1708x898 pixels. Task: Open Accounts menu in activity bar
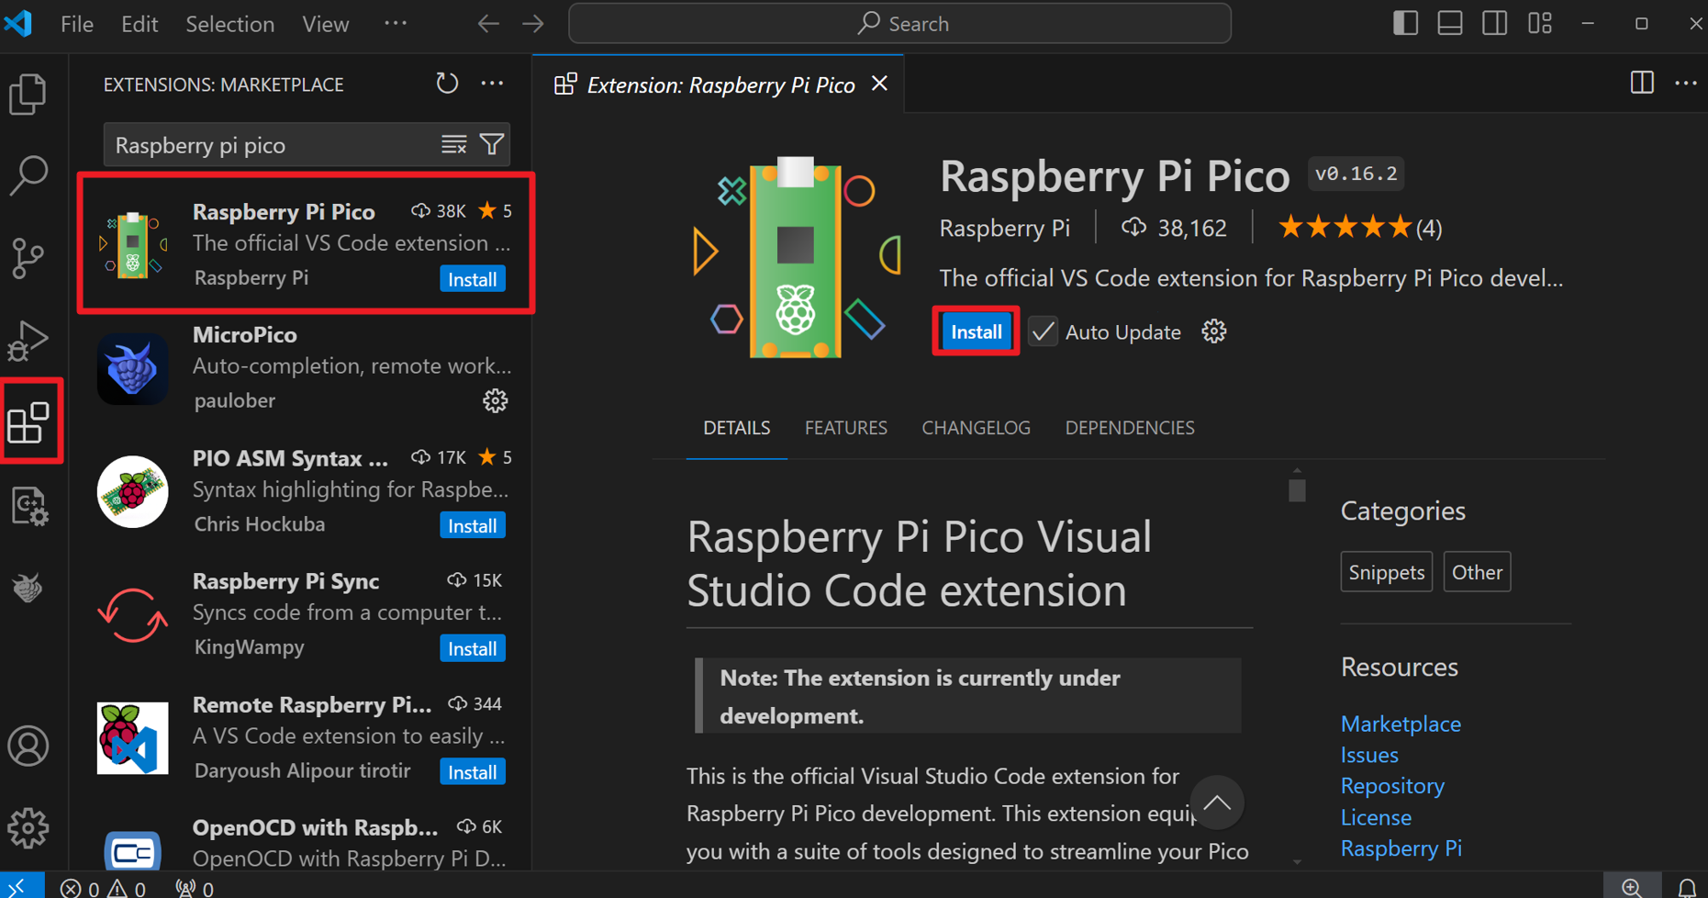tap(28, 746)
